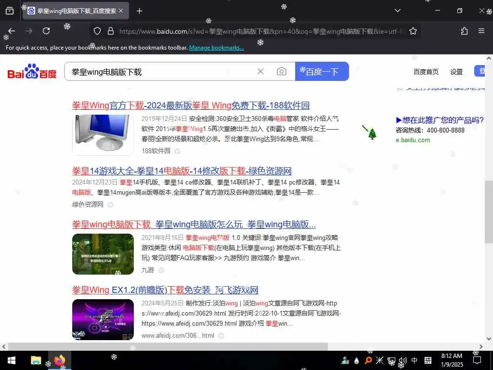The height and width of the screenshot is (370, 493).
Task: Open a new browser tab
Action: point(139,11)
